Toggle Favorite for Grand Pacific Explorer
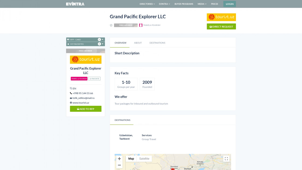 94,79
